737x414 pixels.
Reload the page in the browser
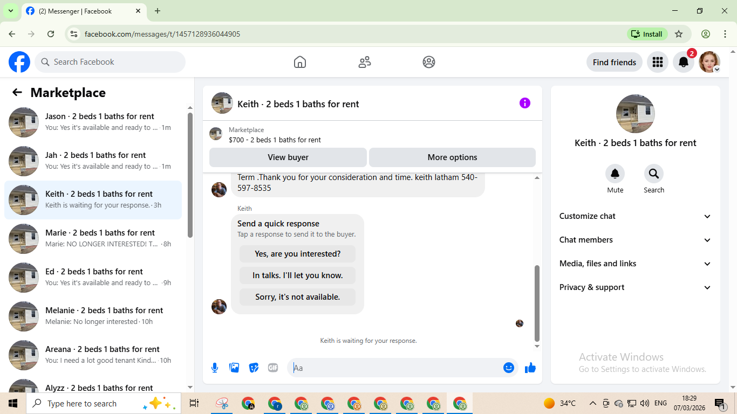(x=51, y=34)
